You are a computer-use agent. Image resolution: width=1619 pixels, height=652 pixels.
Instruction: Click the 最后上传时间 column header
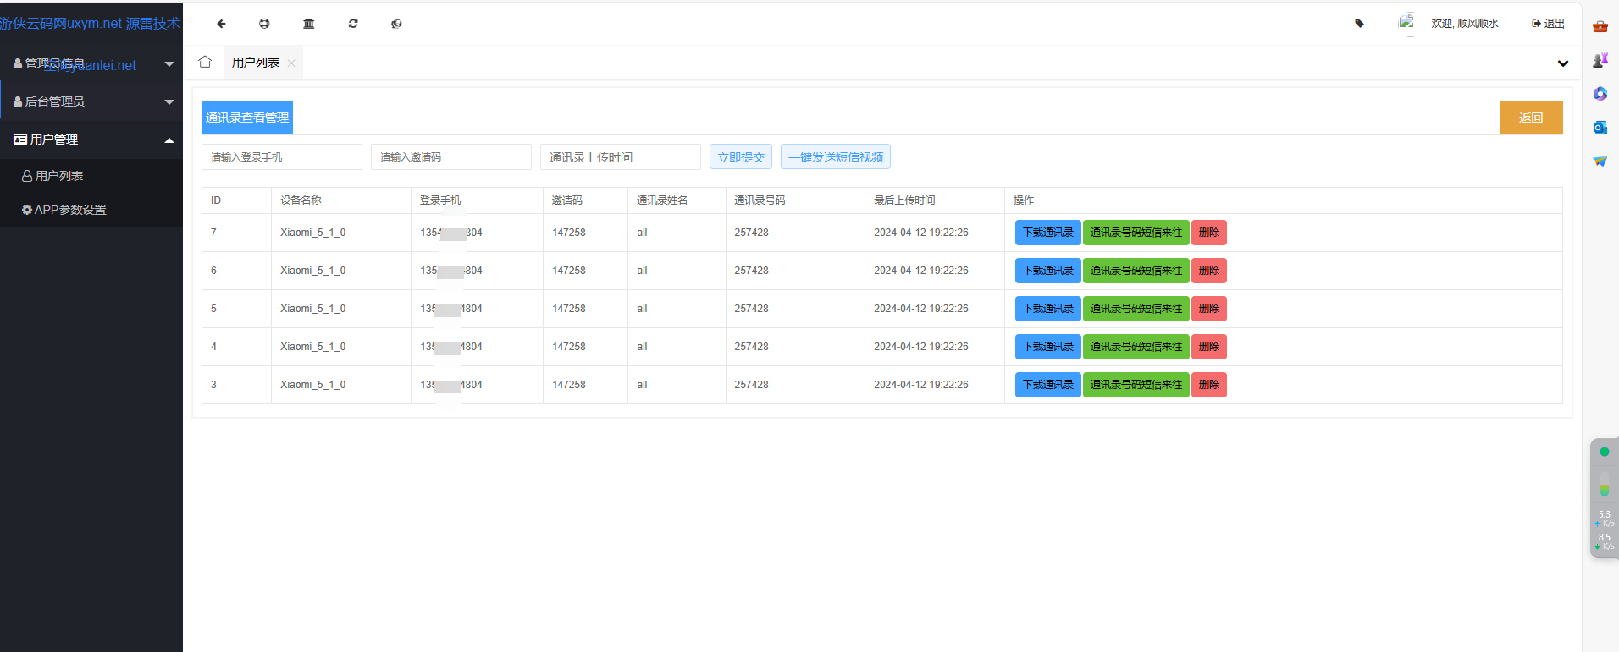click(904, 200)
